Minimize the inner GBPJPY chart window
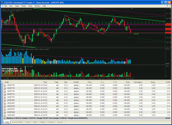Image resolution: width=172 pixels, height=125 pixels. pyautogui.click(x=165, y=6)
